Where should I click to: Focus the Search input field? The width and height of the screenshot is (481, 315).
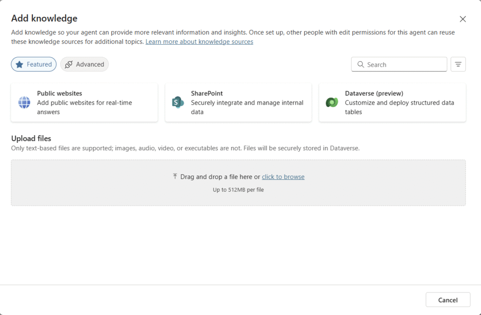(x=399, y=64)
